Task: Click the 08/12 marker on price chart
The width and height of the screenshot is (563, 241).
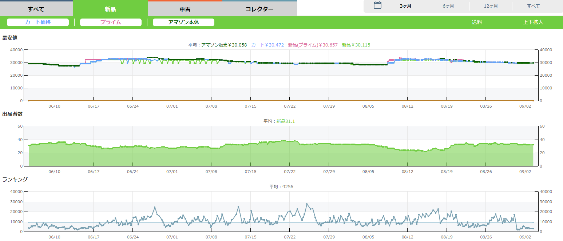Action: 407,106
